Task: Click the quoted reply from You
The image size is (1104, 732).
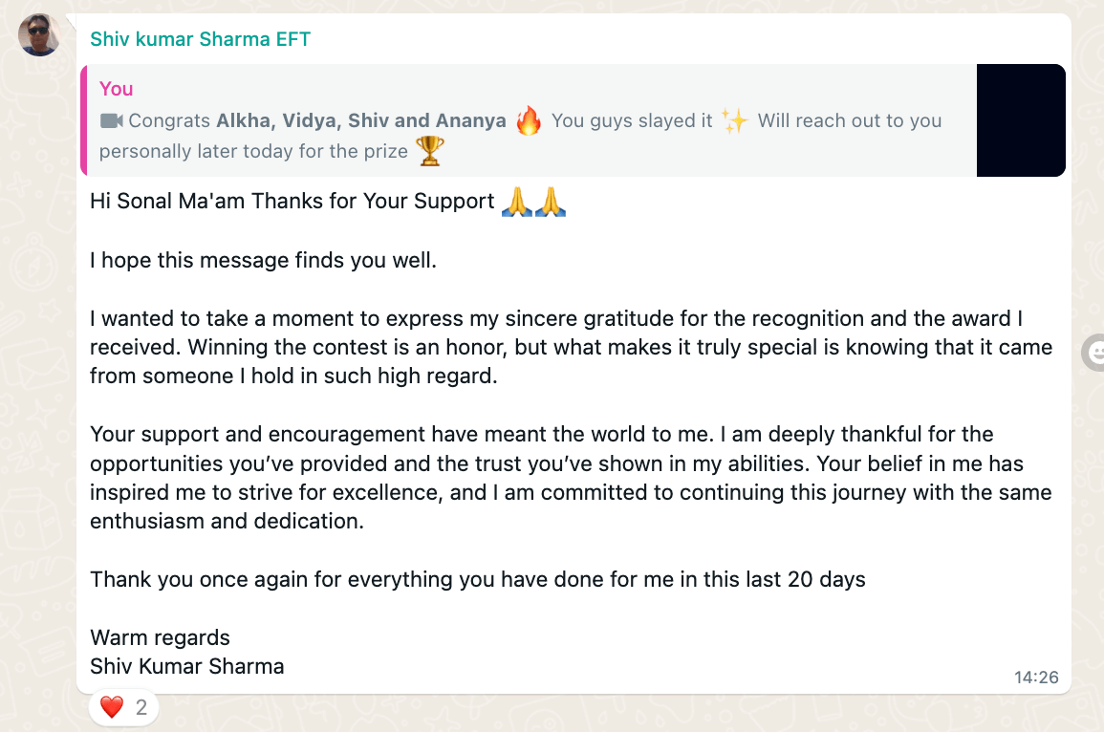Action: pyautogui.click(x=528, y=120)
